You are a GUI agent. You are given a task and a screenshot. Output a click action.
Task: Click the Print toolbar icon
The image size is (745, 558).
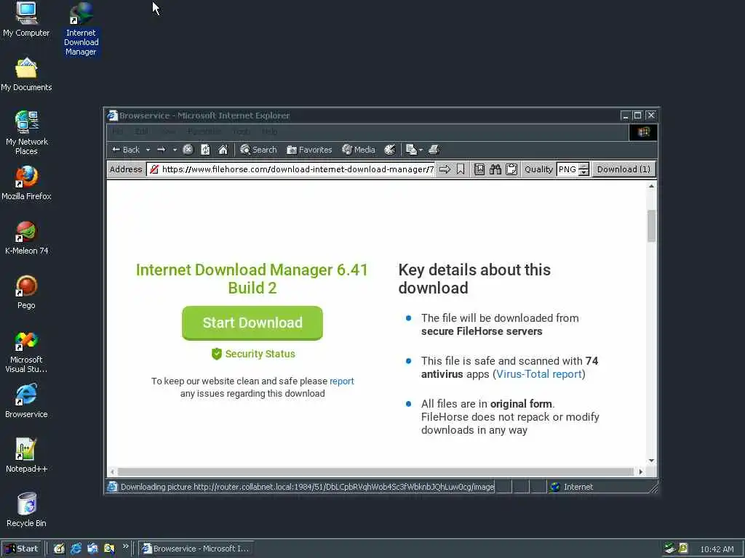click(x=434, y=150)
